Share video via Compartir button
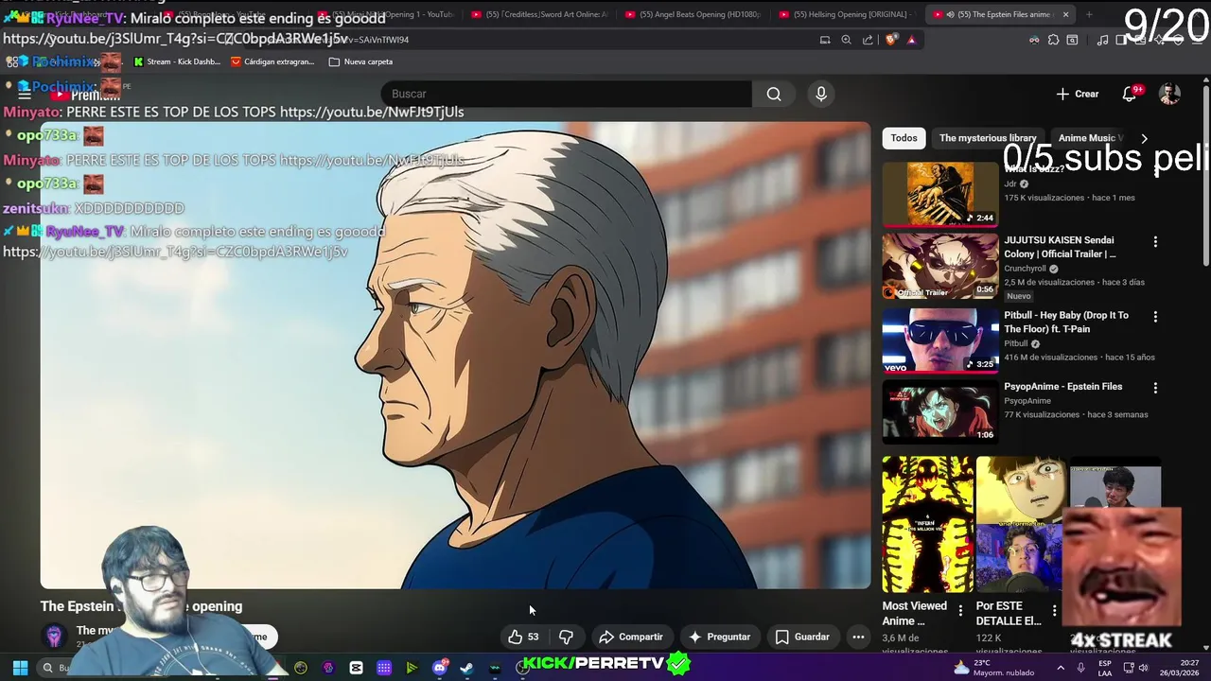Image resolution: width=1211 pixels, height=681 pixels. pos(631,637)
